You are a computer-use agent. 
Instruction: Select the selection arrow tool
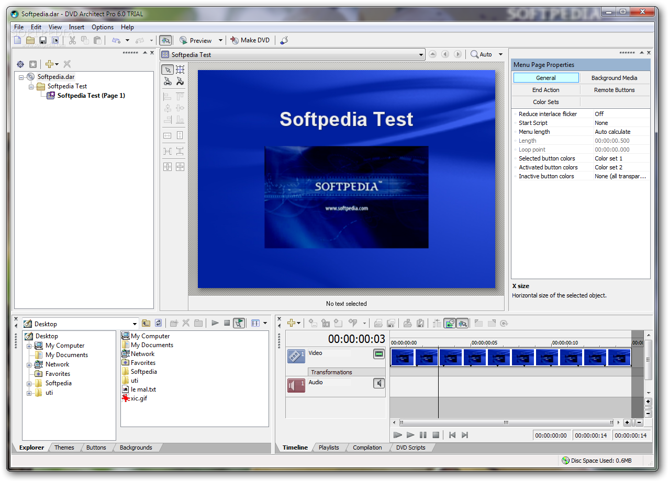[168, 70]
